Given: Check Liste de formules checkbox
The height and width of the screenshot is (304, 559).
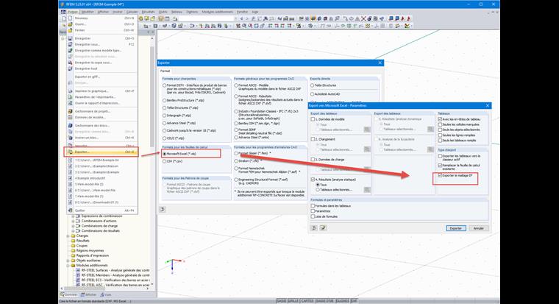Looking at the screenshot, I should (313, 216).
